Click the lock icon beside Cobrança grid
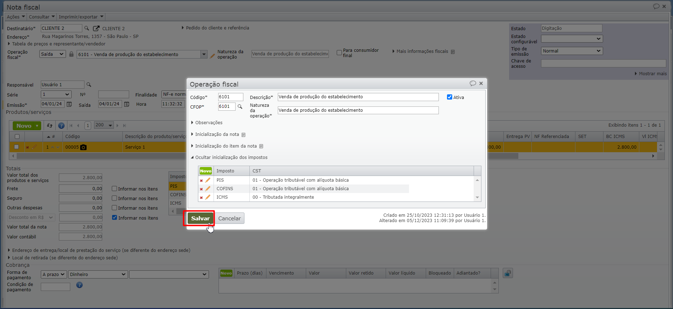 coord(508,273)
